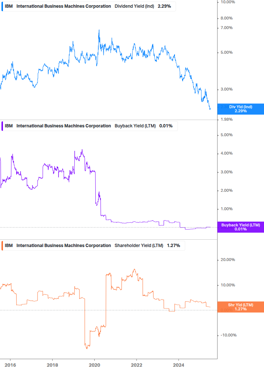264x370 pixels.
Task: Click the 2022 label on the time axis
Action: 137,365
